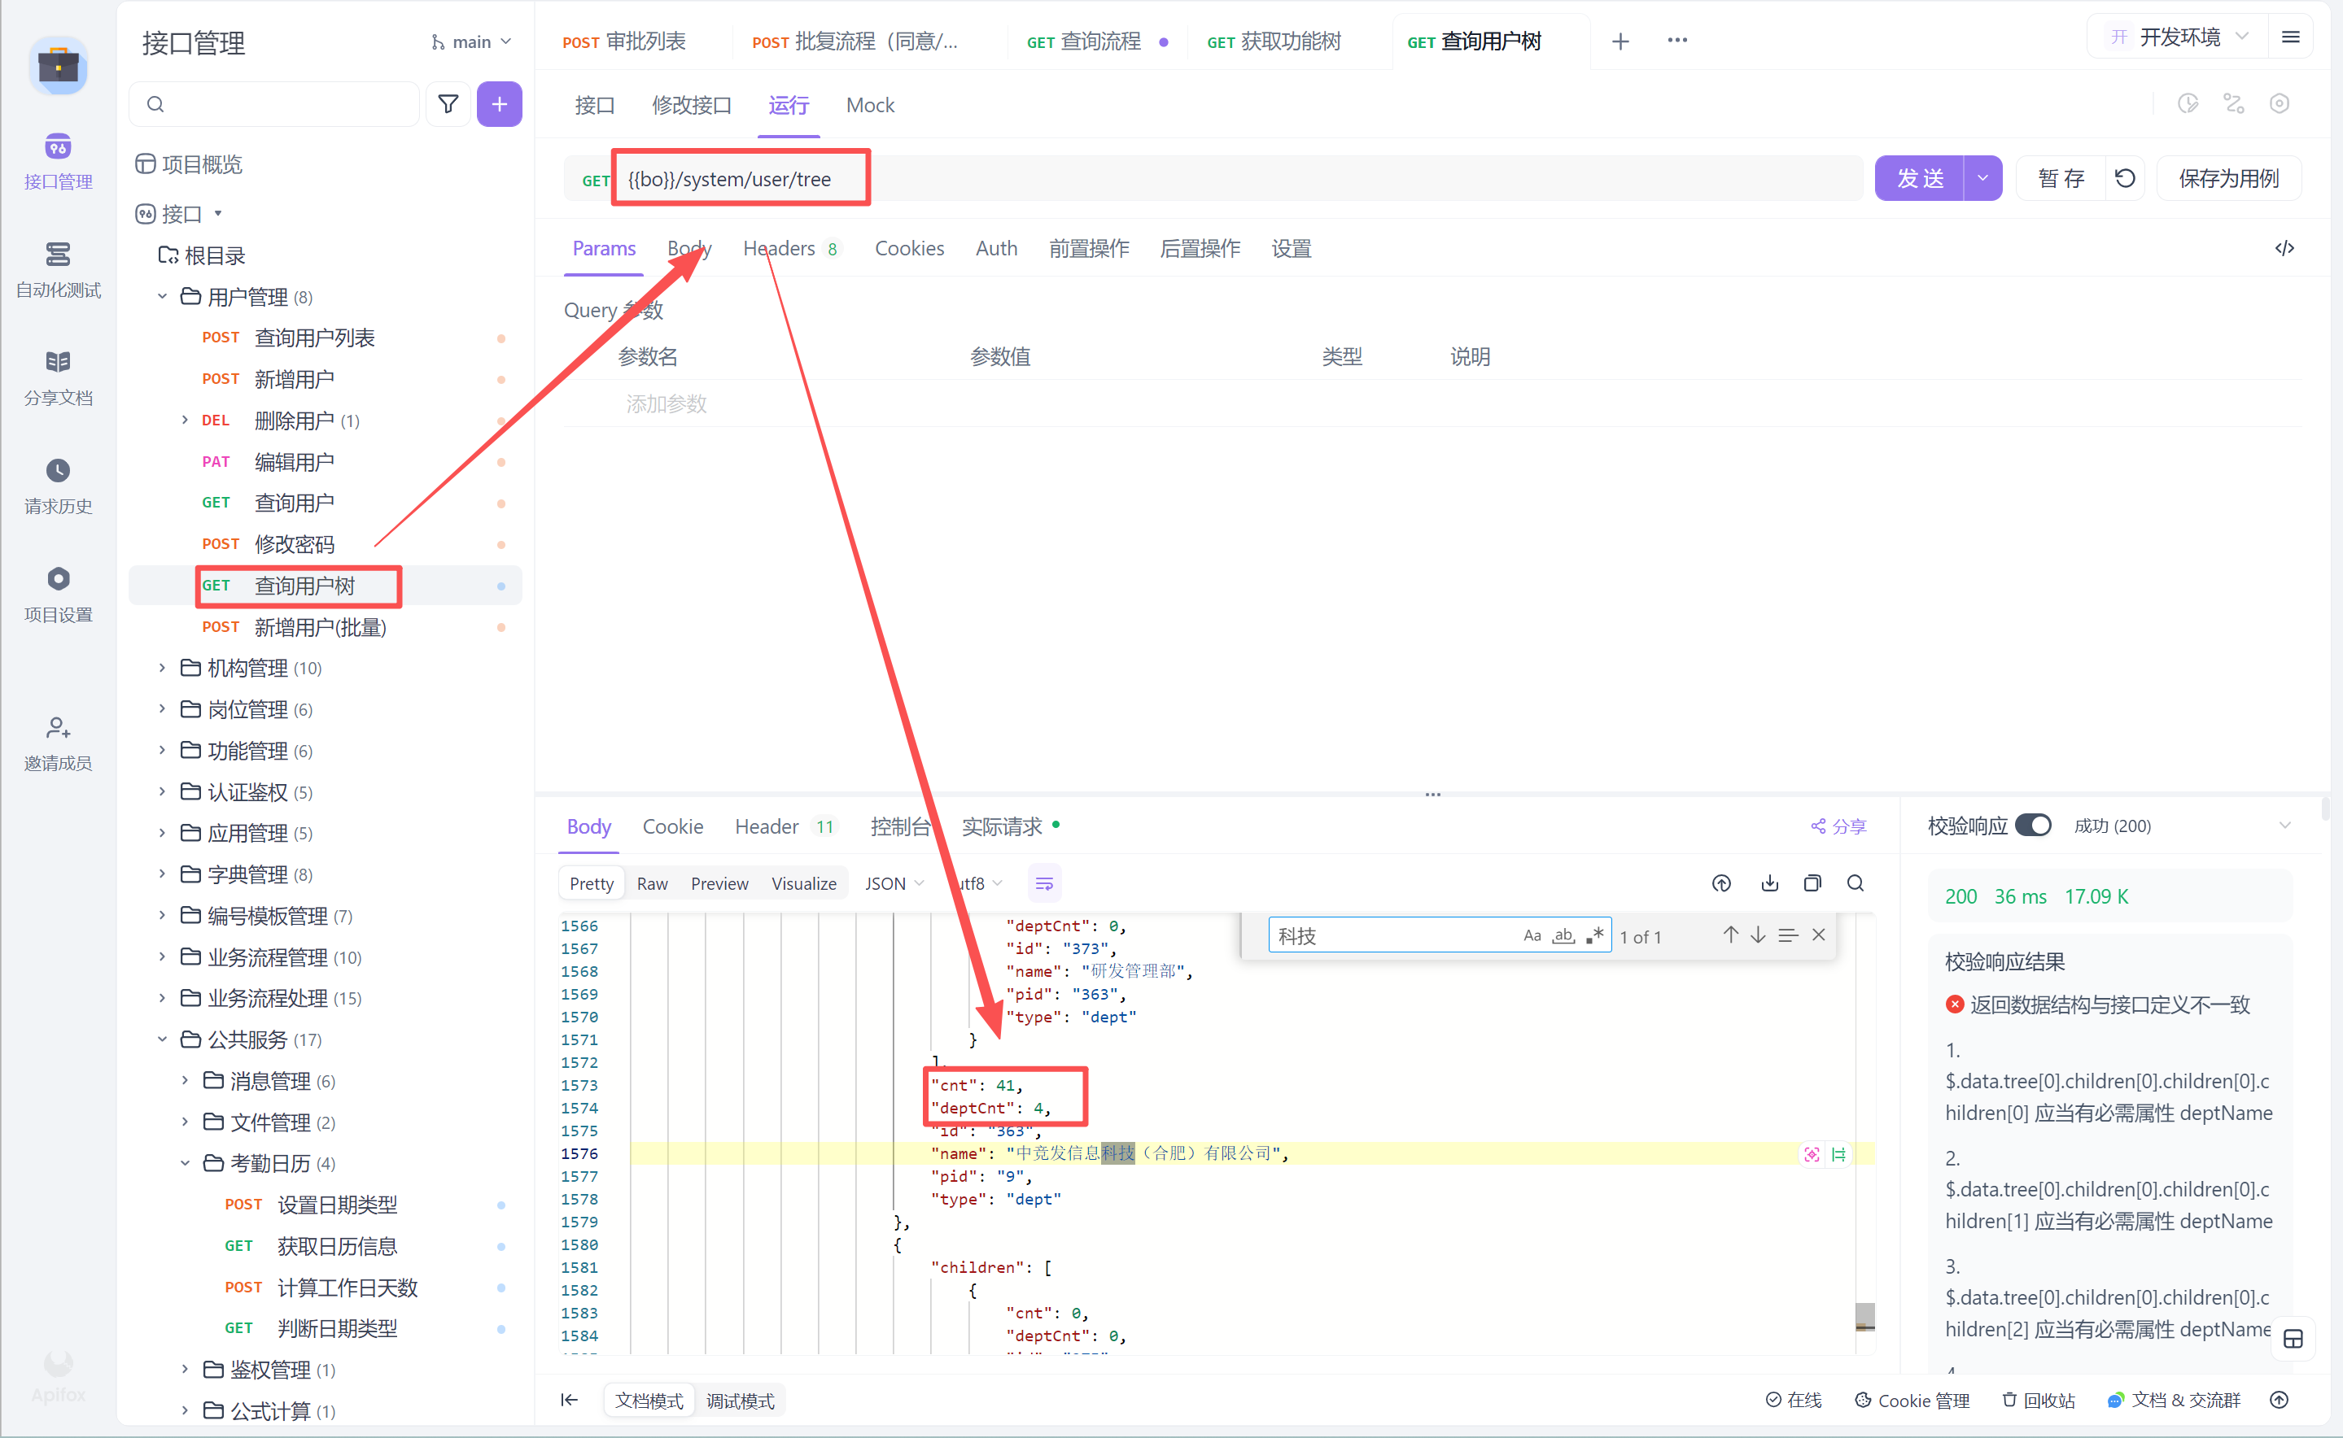Viewport: 2343px width, 1438px height.
Task: Click the download response icon
Action: coord(1769,883)
